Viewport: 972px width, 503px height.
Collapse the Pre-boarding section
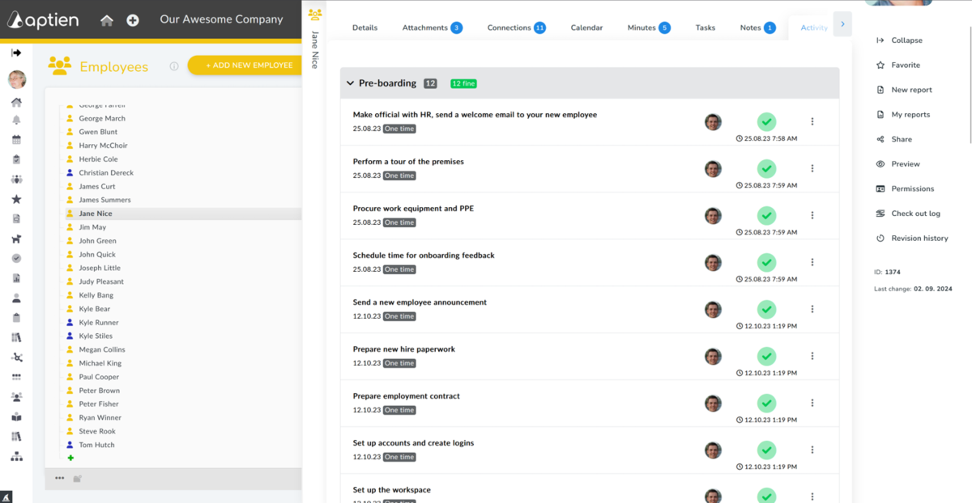coord(351,83)
